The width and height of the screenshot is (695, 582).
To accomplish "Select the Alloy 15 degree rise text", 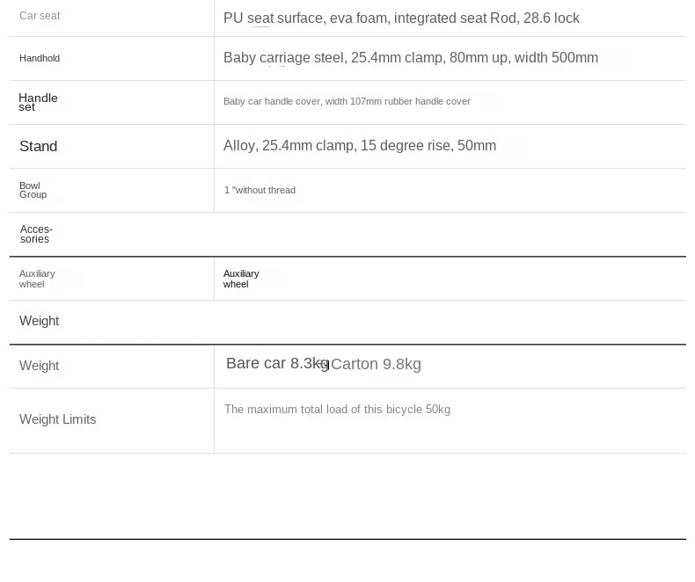I will pyautogui.click(x=360, y=145).
